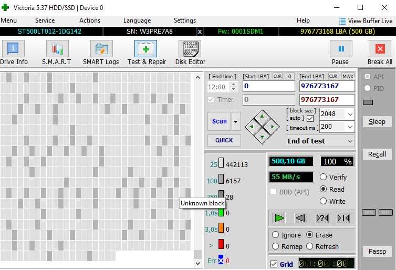The height and width of the screenshot is (270, 396).
Task: Click the Start LBA input field
Action: click(x=269, y=86)
